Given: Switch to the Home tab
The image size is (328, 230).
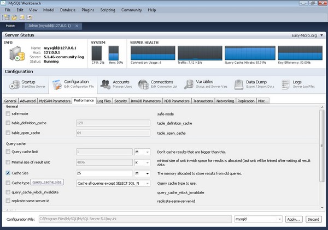Looking at the screenshot, I should pos(10,26).
